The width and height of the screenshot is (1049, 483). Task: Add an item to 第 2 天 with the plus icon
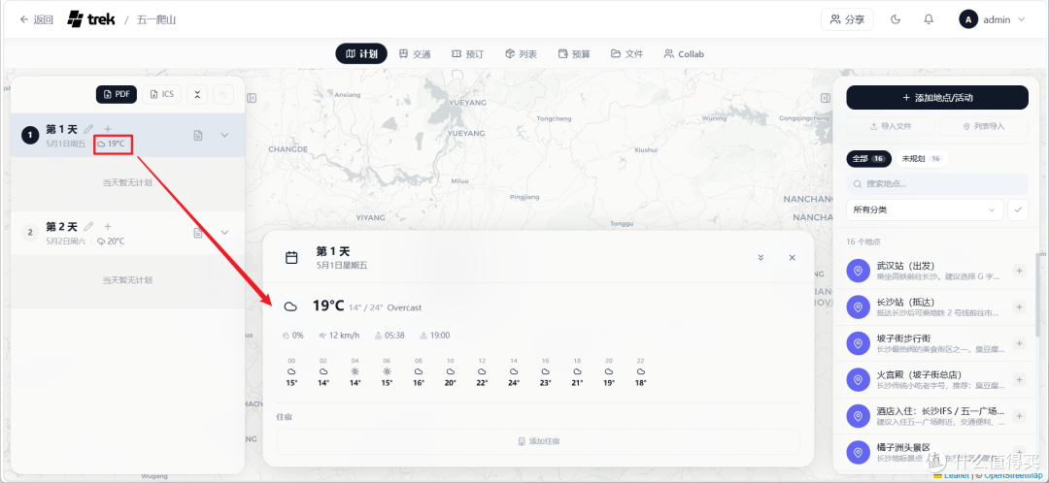108,227
